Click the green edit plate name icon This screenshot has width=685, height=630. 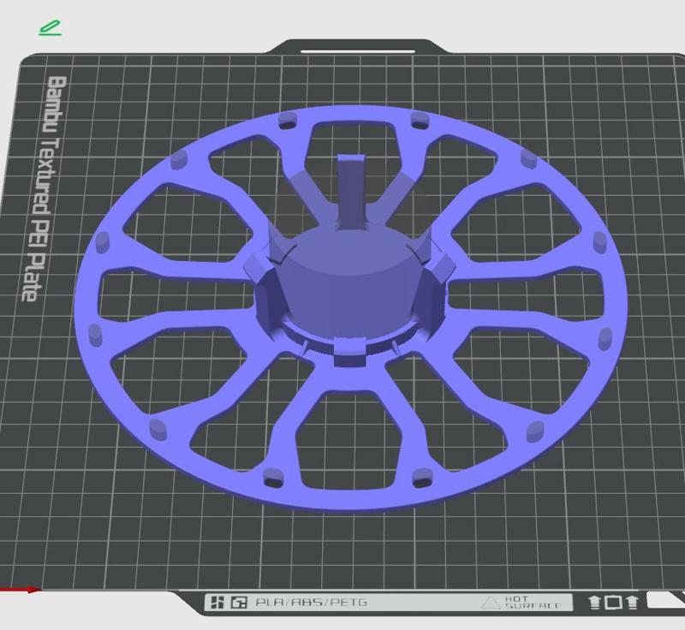click(50, 27)
